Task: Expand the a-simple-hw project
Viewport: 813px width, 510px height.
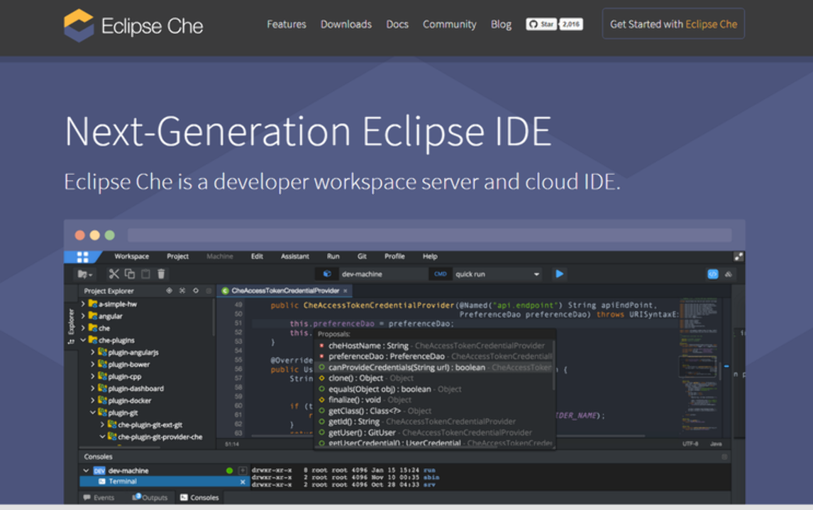Action: pyautogui.click(x=83, y=304)
